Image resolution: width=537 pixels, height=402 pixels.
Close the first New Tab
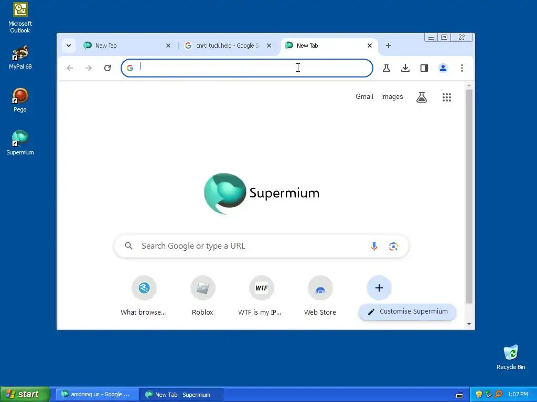click(168, 46)
